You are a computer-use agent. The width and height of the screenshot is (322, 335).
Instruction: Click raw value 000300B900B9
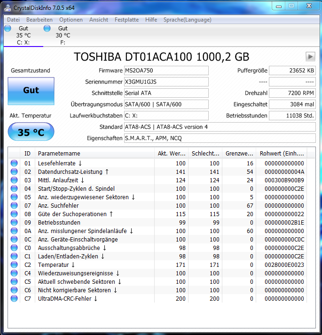point(284,180)
